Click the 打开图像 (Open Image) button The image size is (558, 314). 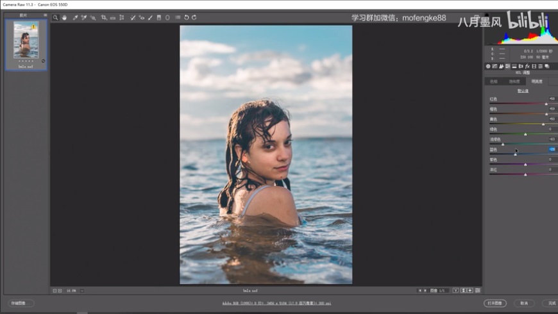point(495,303)
